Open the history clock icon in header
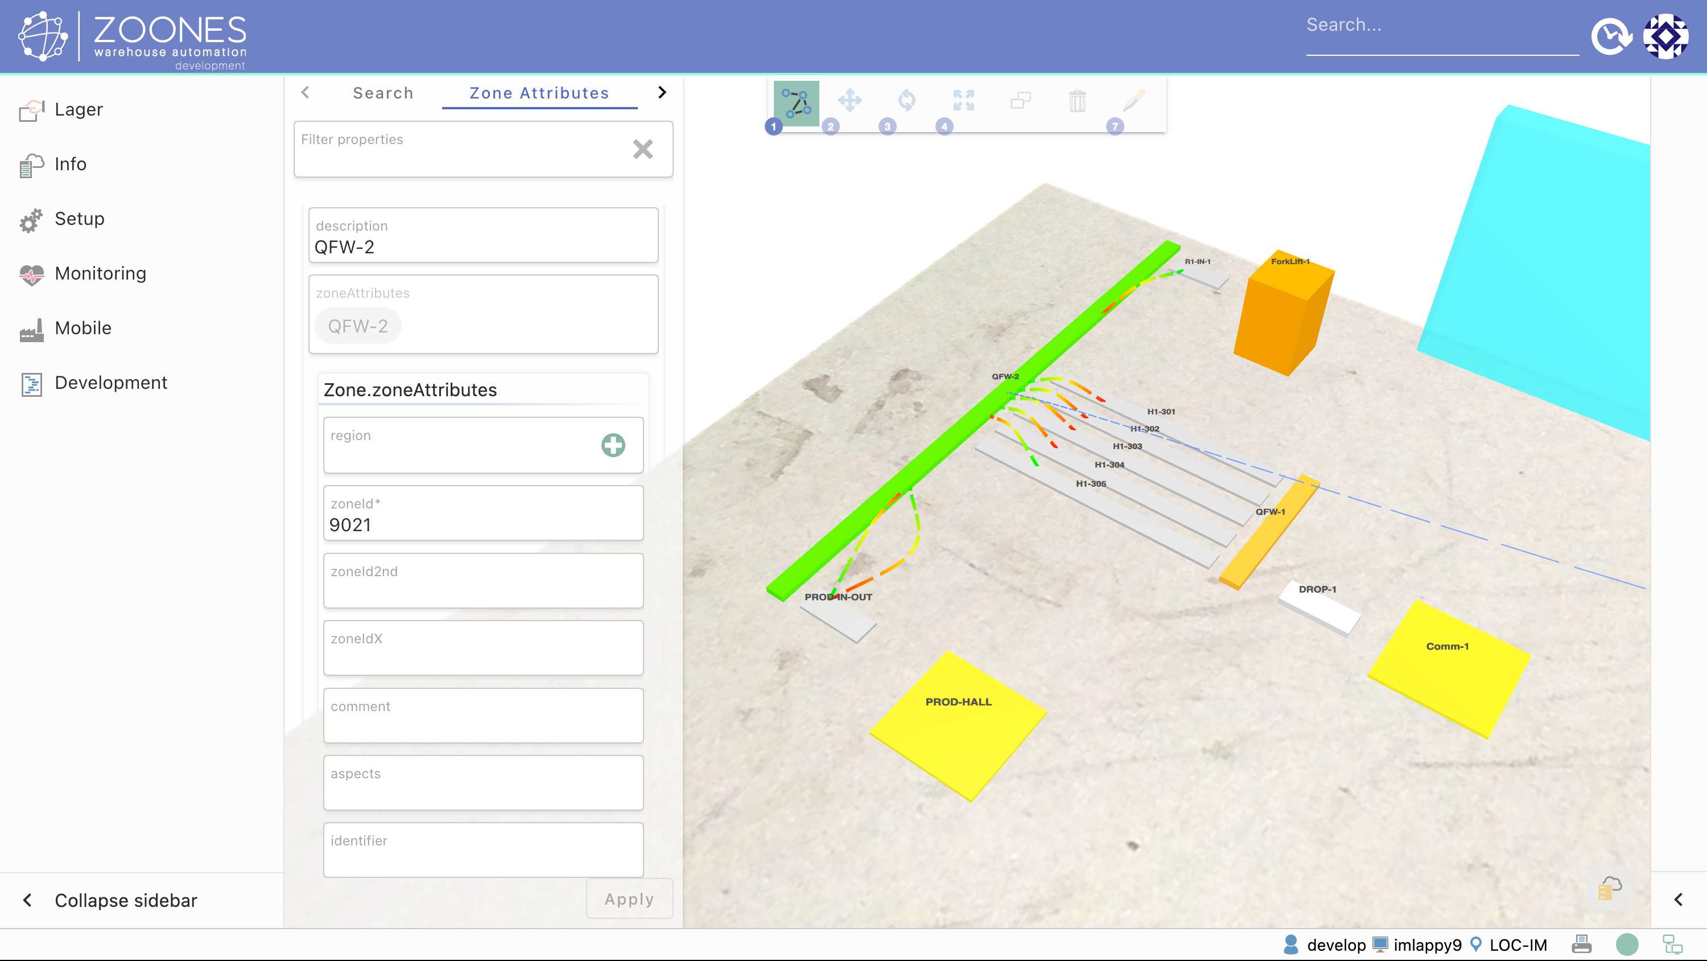The height and width of the screenshot is (961, 1707). pyautogui.click(x=1611, y=37)
